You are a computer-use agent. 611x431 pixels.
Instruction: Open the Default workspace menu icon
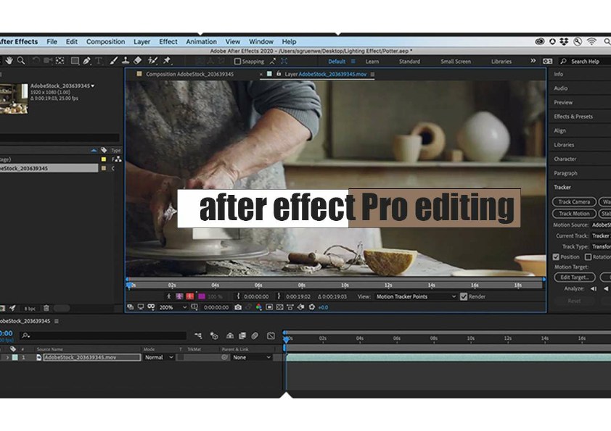[x=353, y=62]
